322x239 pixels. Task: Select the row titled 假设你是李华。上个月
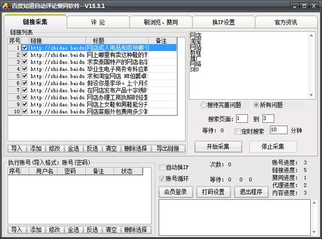click(92, 83)
